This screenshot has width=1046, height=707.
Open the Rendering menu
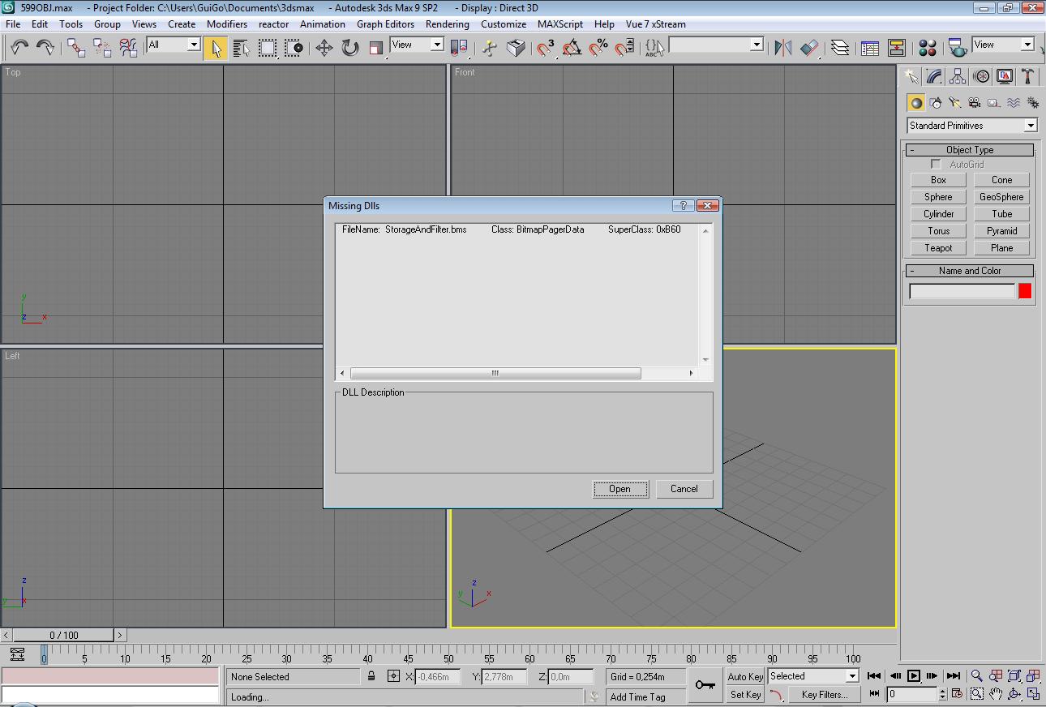click(x=448, y=24)
